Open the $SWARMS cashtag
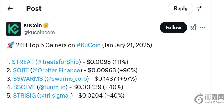224x104 pixels. coord(28,79)
